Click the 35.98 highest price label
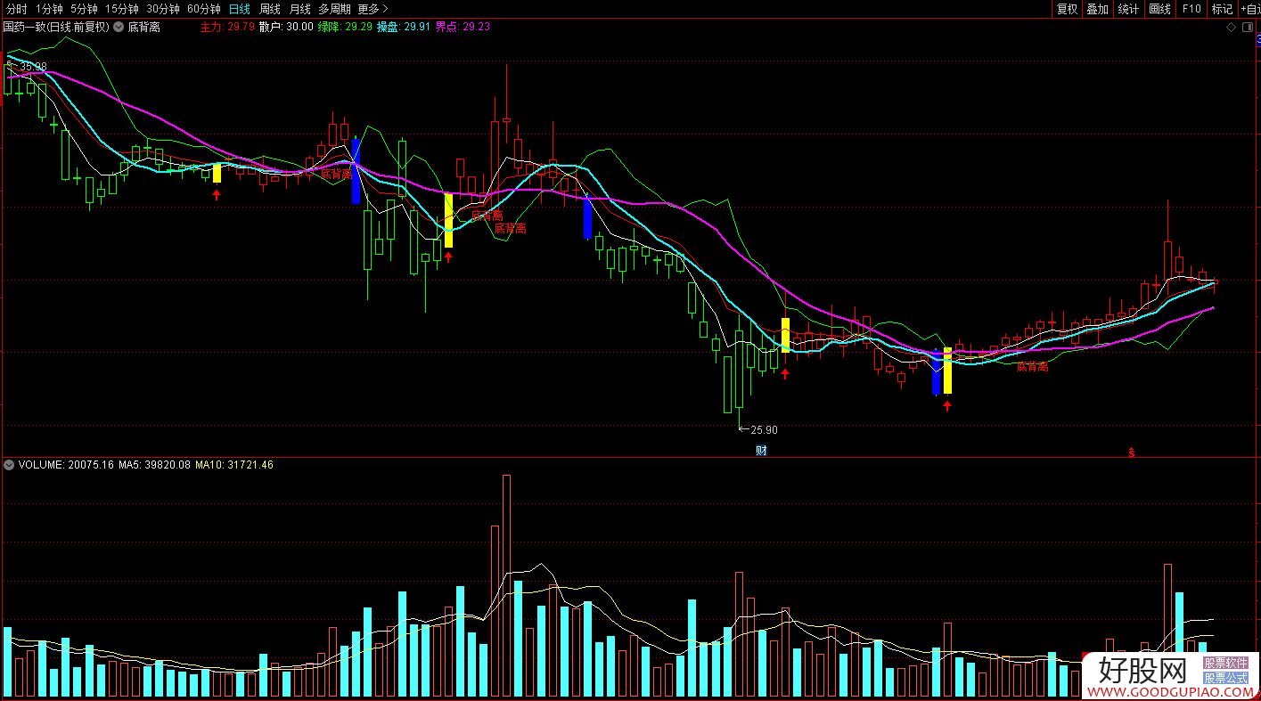This screenshot has width=1261, height=701. [x=33, y=67]
